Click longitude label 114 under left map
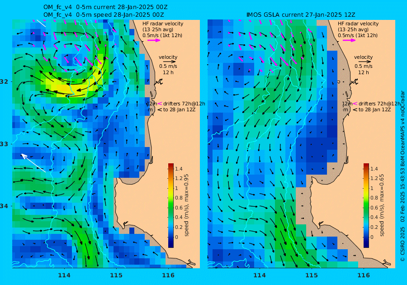 click(x=64, y=275)
